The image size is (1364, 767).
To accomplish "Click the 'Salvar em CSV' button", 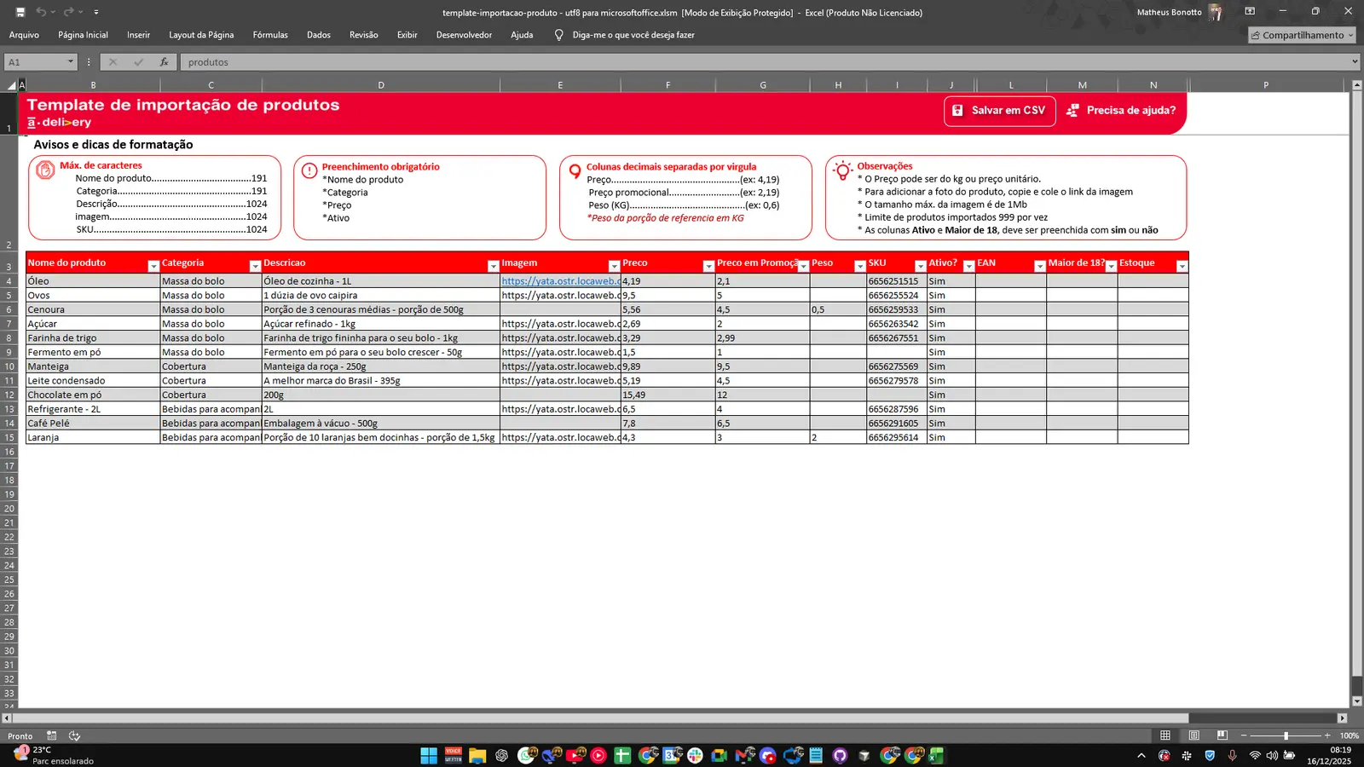I will 1000,111.
